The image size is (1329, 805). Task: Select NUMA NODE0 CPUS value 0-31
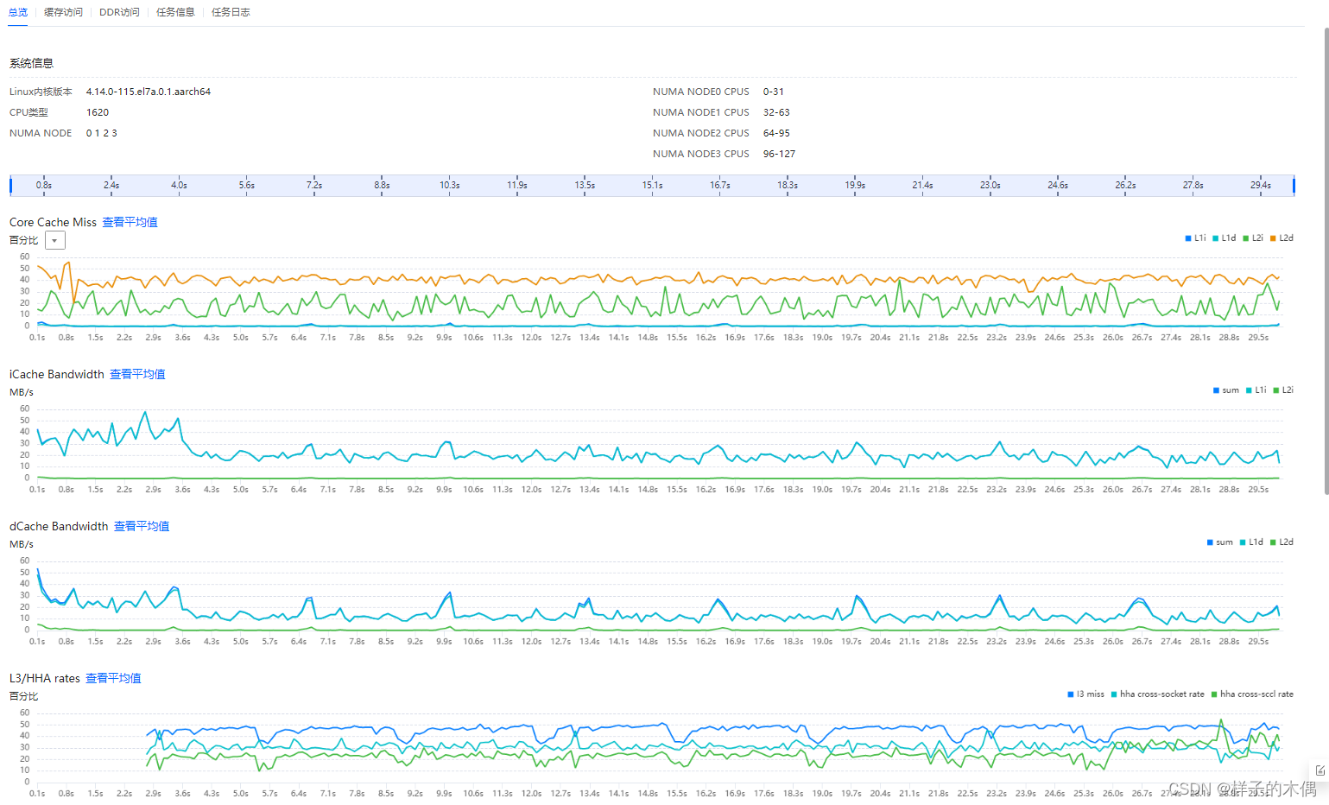pyautogui.click(x=774, y=92)
